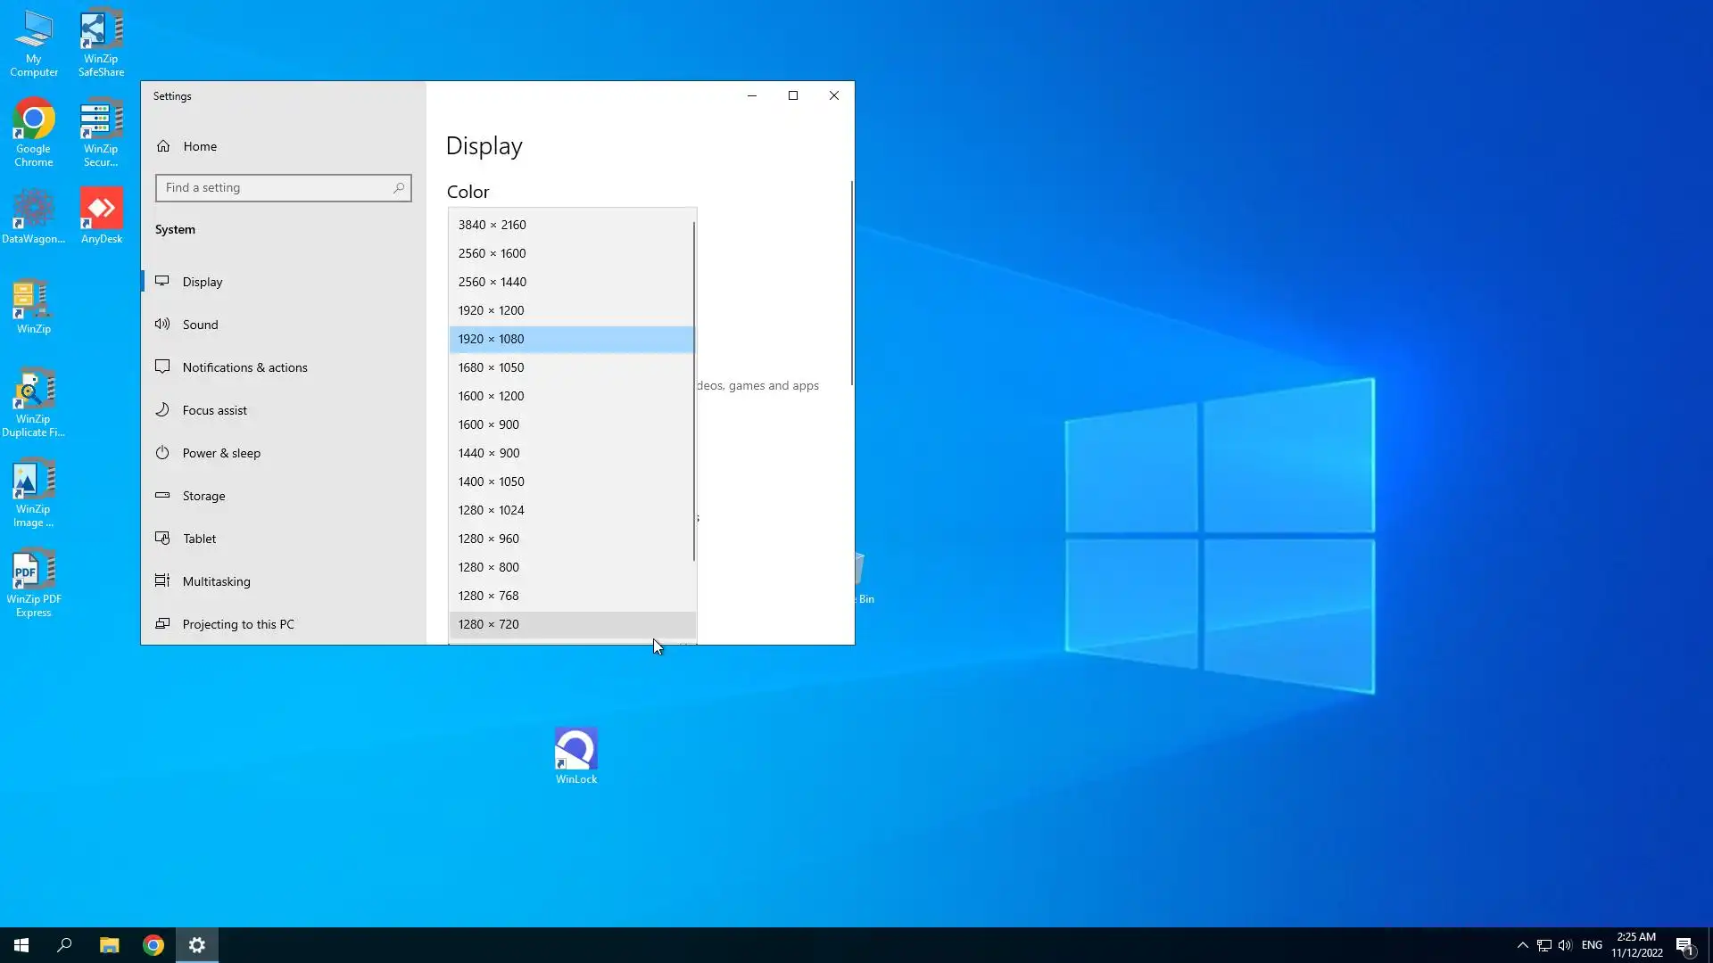Image resolution: width=1713 pixels, height=963 pixels.
Task: Open Notifications & actions settings
Action: (x=244, y=367)
